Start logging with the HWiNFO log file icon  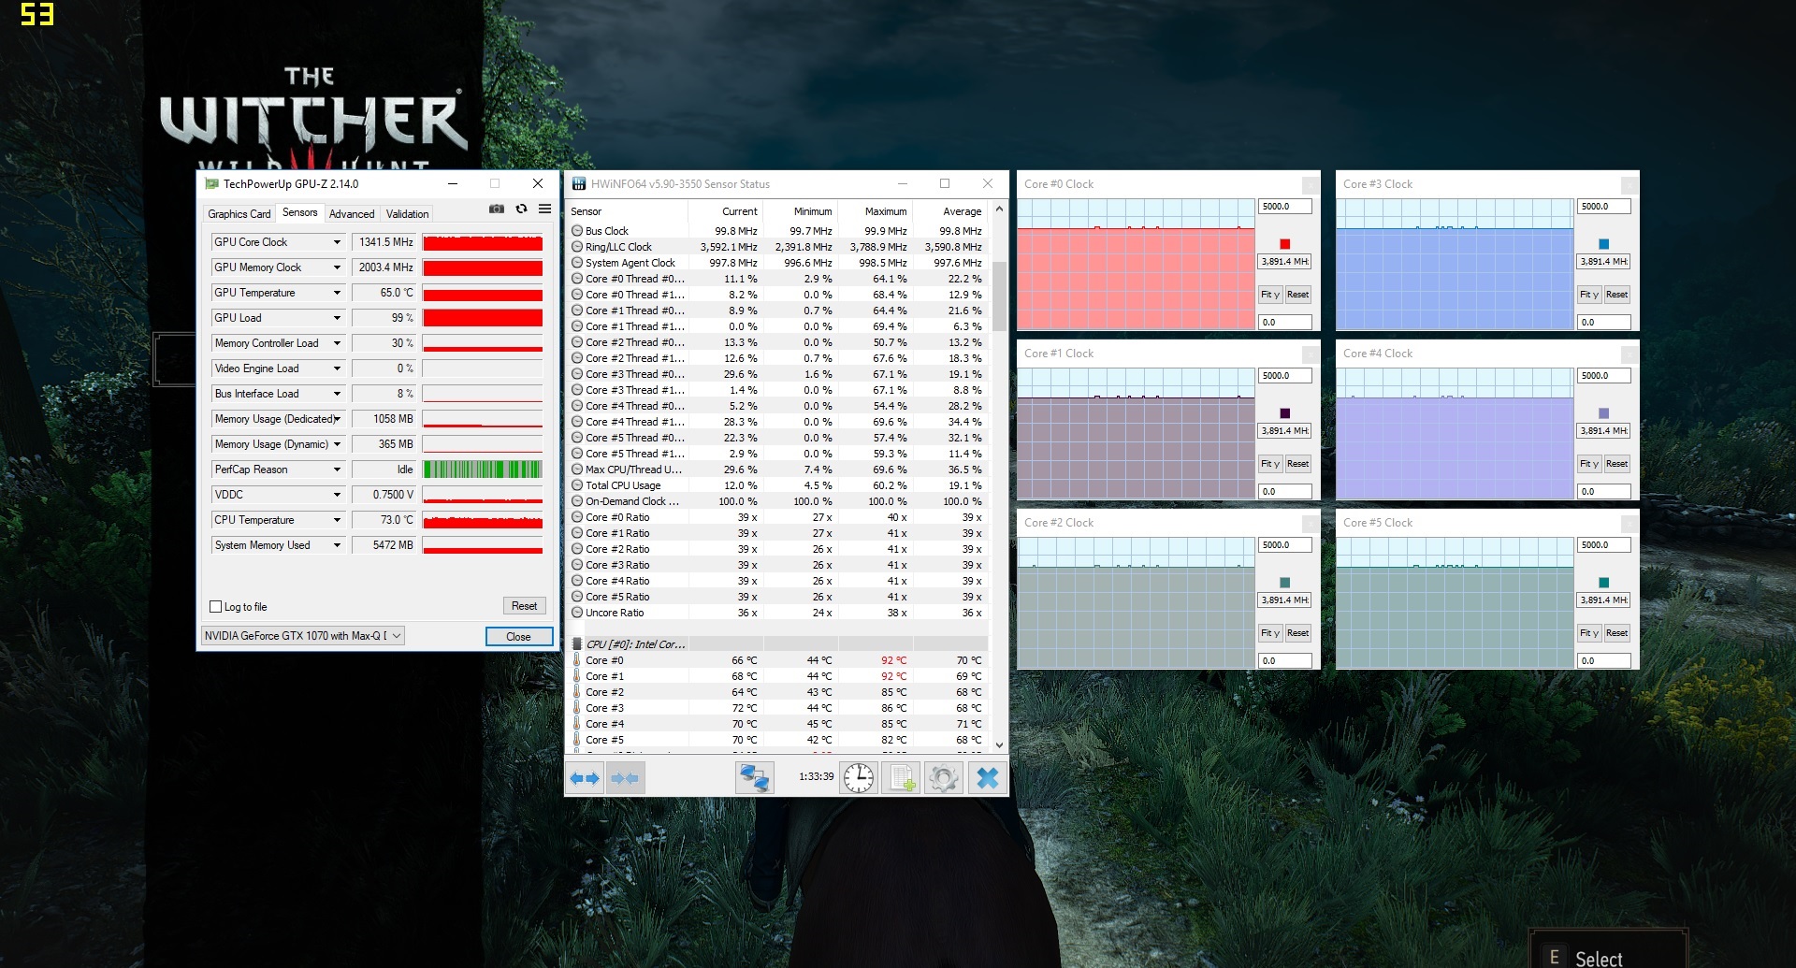pos(902,777)
